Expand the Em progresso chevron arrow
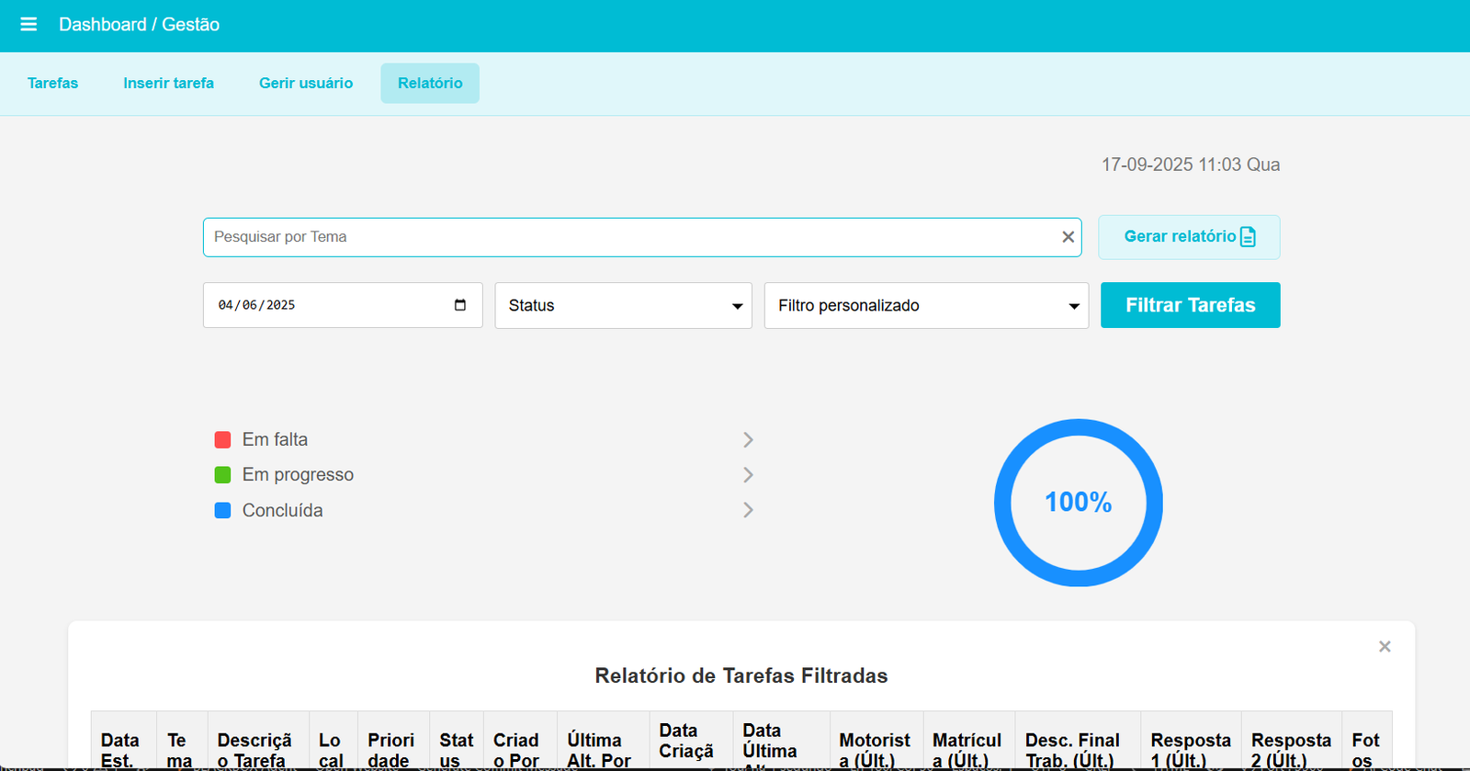The height and width of the screenshot is (771, 1470). coord(748,475)
